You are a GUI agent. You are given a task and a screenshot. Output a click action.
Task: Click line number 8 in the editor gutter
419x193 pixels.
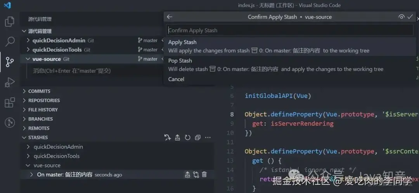coord(232,115)
